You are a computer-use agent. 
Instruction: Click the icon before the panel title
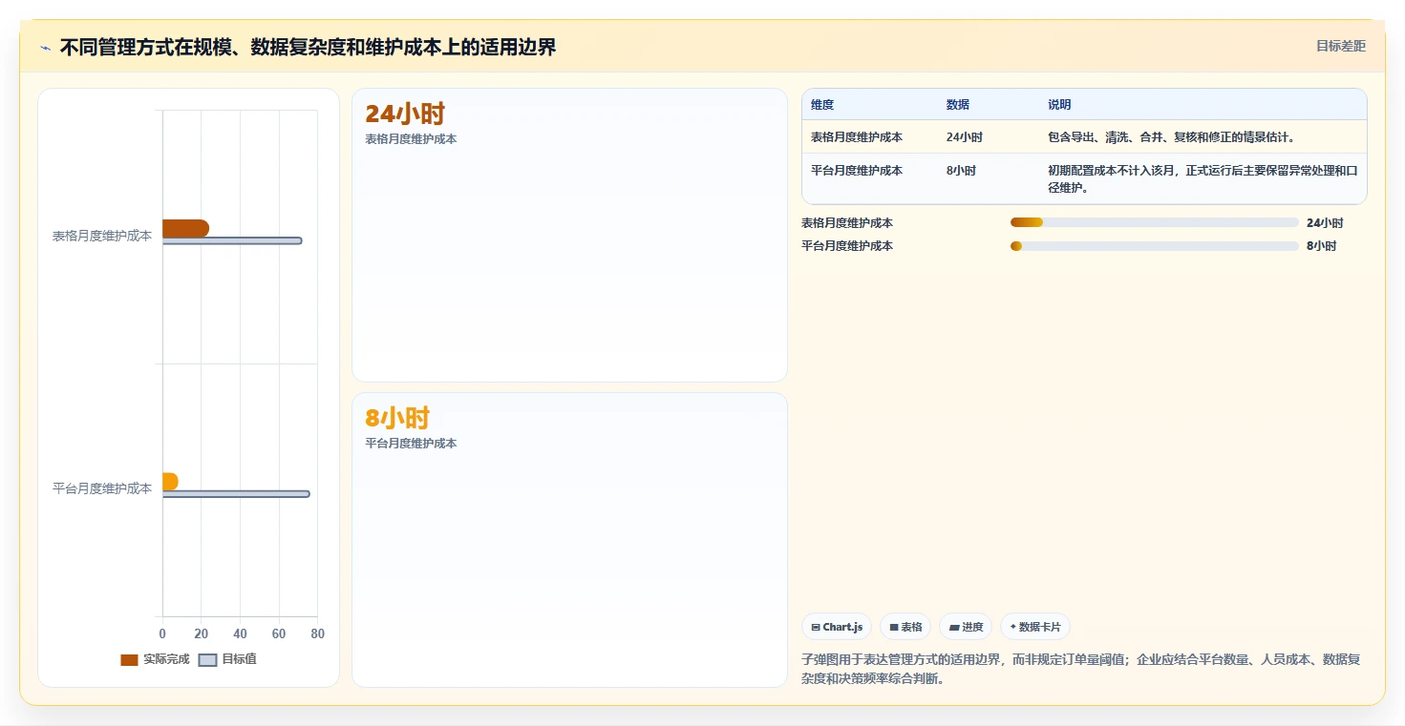46,48
